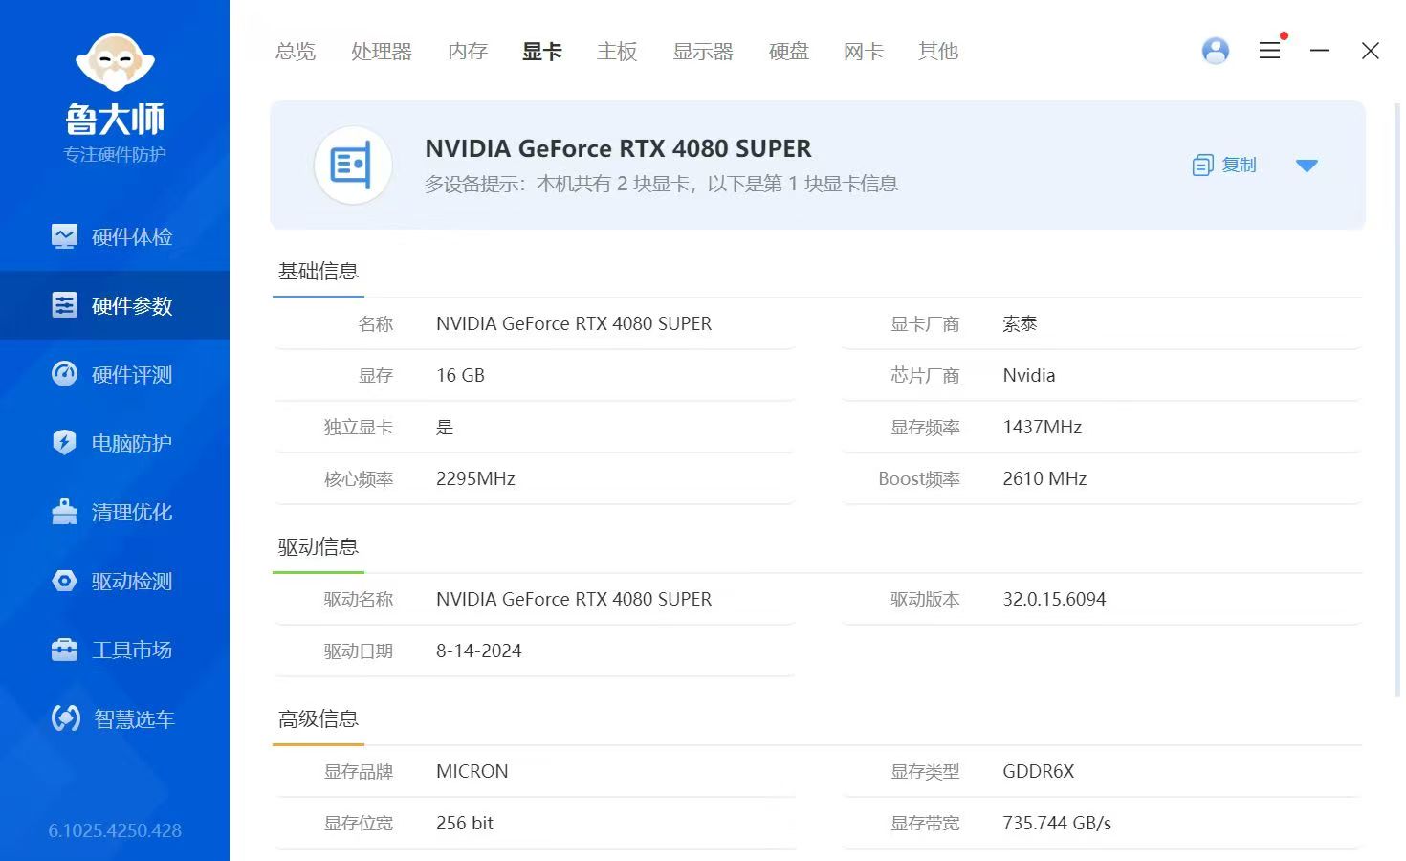Switch to the 主板 tab
Image resolution: width=1406 pixels, height=861 pixels.
coord(617,52)
